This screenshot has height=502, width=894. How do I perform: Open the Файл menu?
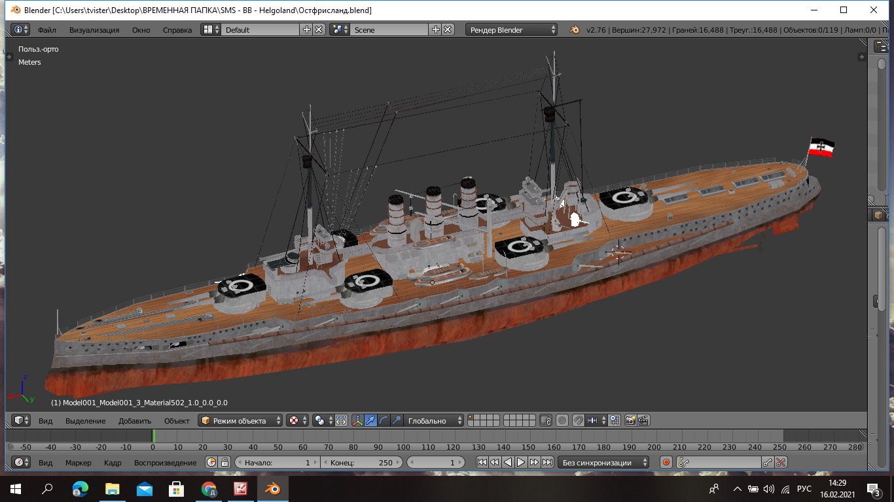click(x=46, y=29)
